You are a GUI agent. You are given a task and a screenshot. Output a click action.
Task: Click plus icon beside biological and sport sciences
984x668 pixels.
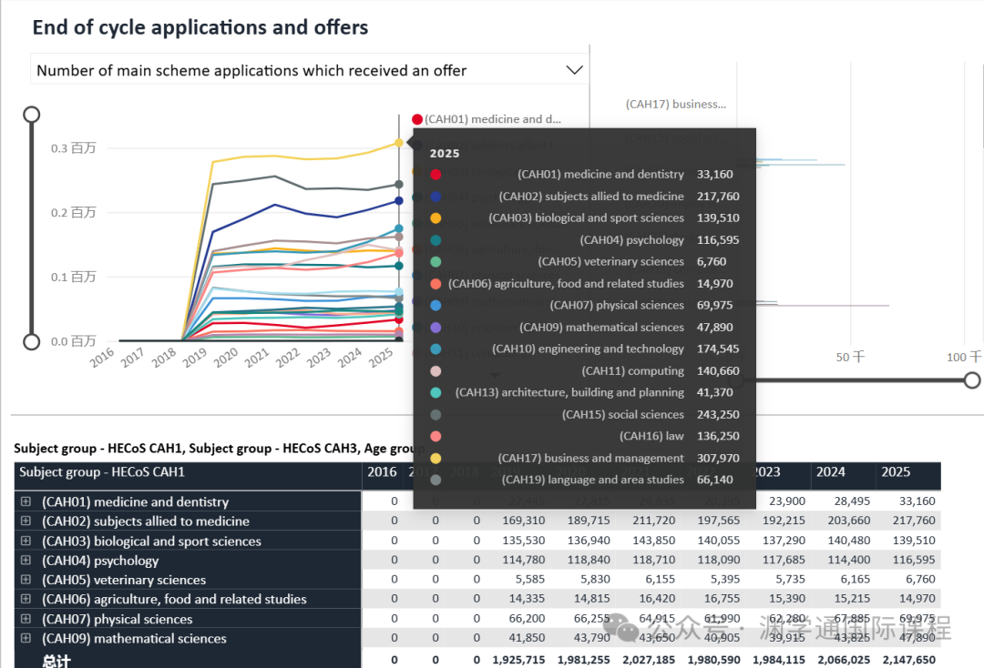click(26, 541)
